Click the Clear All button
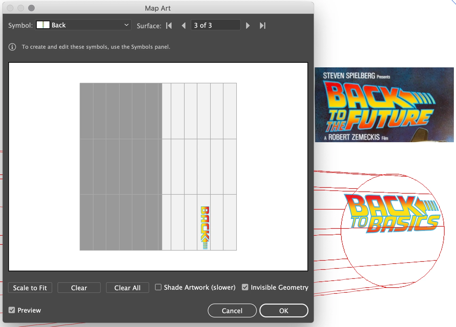Image resolution: width=456 pixels, height=327 pixels. [128, 288]
